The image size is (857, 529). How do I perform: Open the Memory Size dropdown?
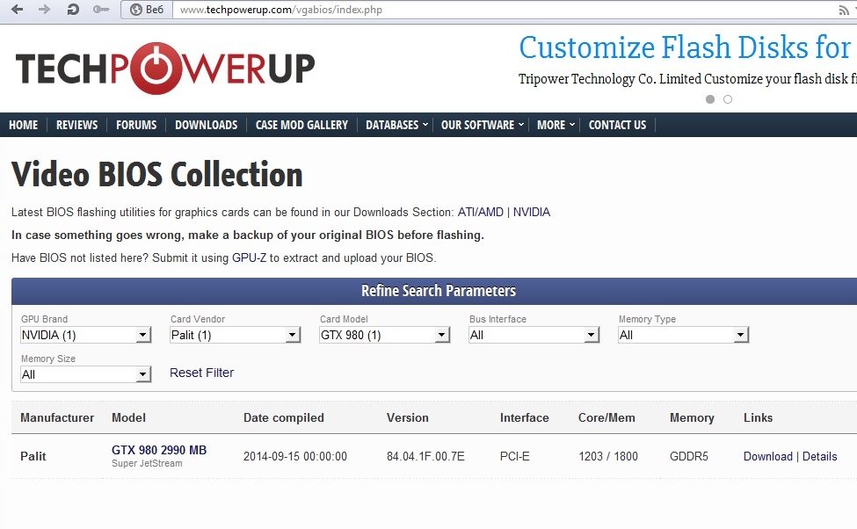tap(86, 374)
